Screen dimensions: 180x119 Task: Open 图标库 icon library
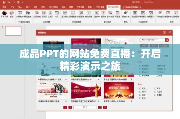97,14
